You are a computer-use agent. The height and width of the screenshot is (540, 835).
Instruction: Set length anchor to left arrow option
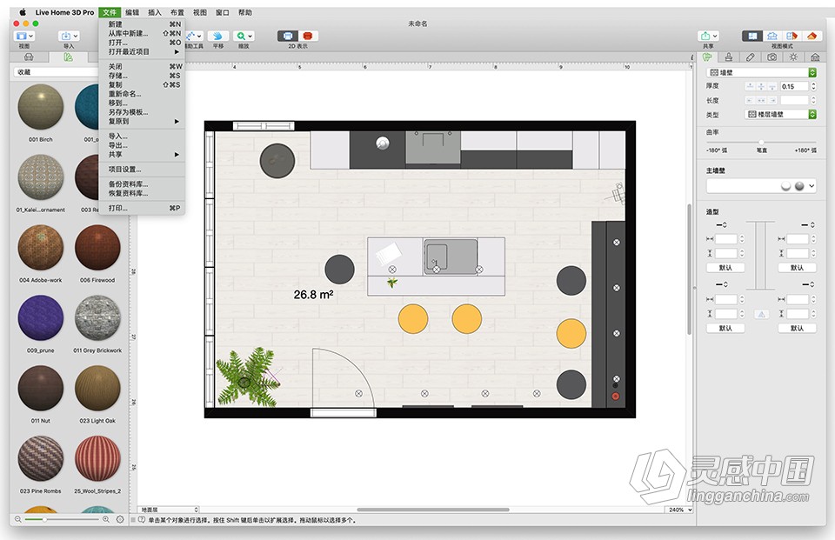(x=750, y=100)
